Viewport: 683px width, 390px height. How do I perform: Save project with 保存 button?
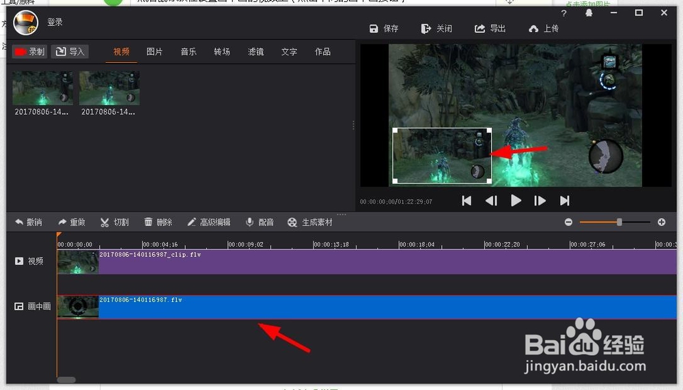384,29
